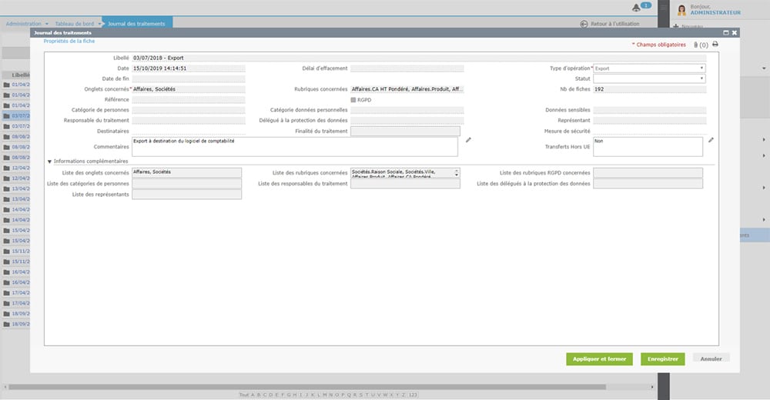This screenshot has width=770, height=400.
Task: Toggle the RGPD checkbox
Action: point(353,100)
